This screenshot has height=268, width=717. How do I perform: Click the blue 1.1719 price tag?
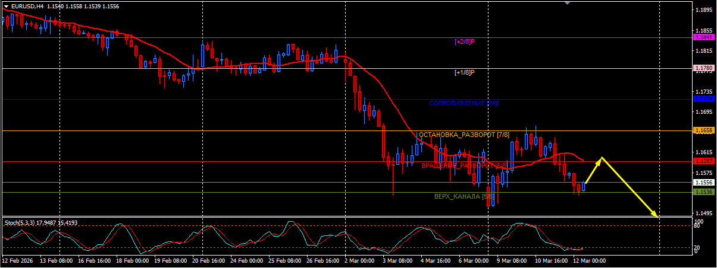[x=704, y=99]
